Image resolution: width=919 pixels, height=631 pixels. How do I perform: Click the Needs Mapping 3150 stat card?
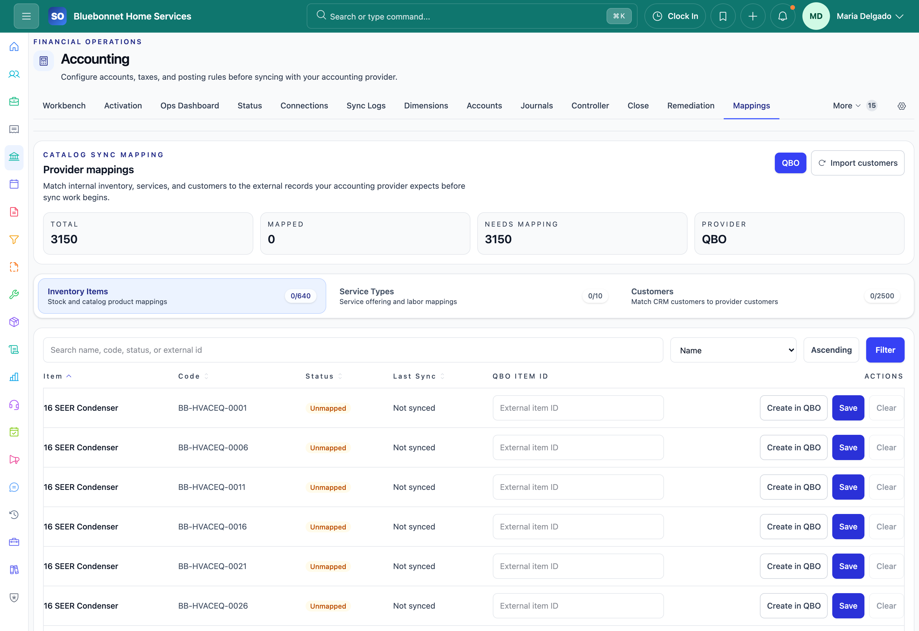(x=582, y=234)
